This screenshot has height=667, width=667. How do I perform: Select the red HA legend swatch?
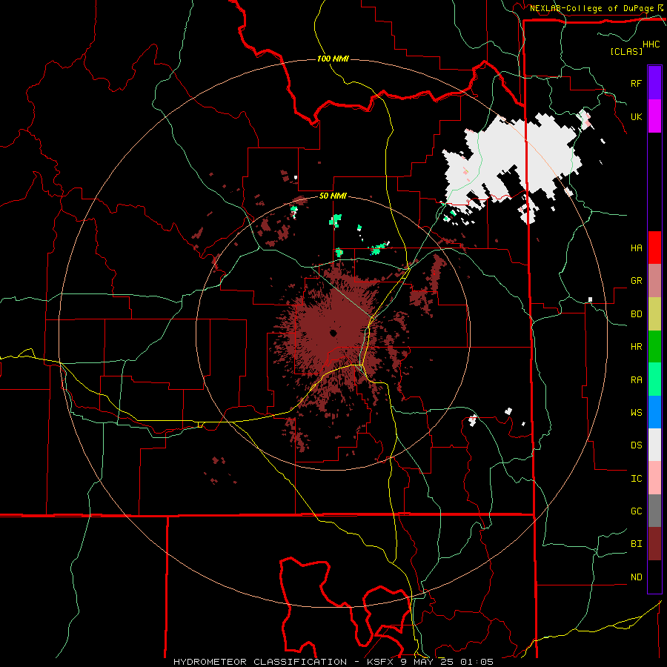pos(654,248)
